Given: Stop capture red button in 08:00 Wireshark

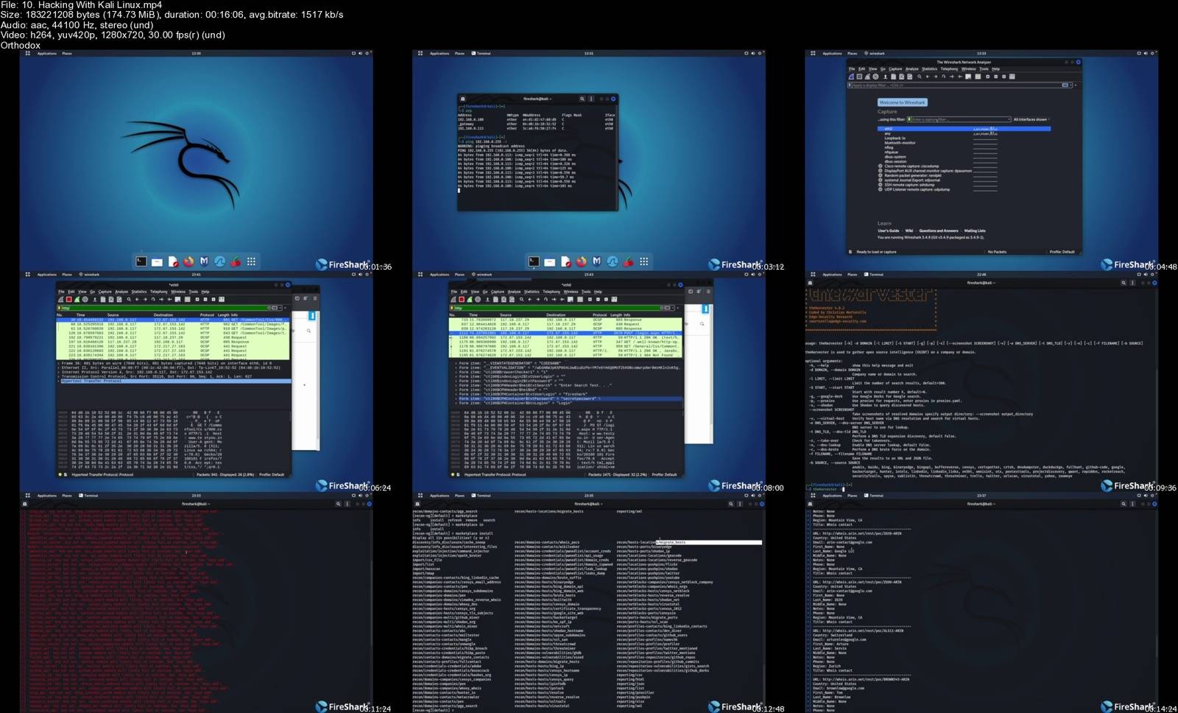Looking at the screenshot, I should point(461,300).
